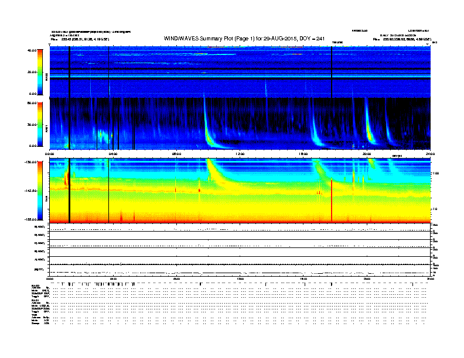Click the 20.00 label on RAD2 colorbar
Image resolution: width=464 pixels, height=358 pixels.
(32, 72)
